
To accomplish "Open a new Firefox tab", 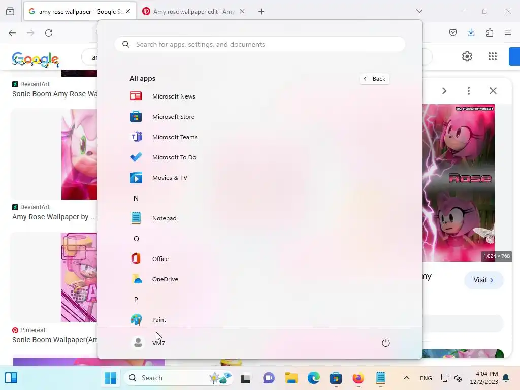I will pyautogui.click(x=262, y=12).
